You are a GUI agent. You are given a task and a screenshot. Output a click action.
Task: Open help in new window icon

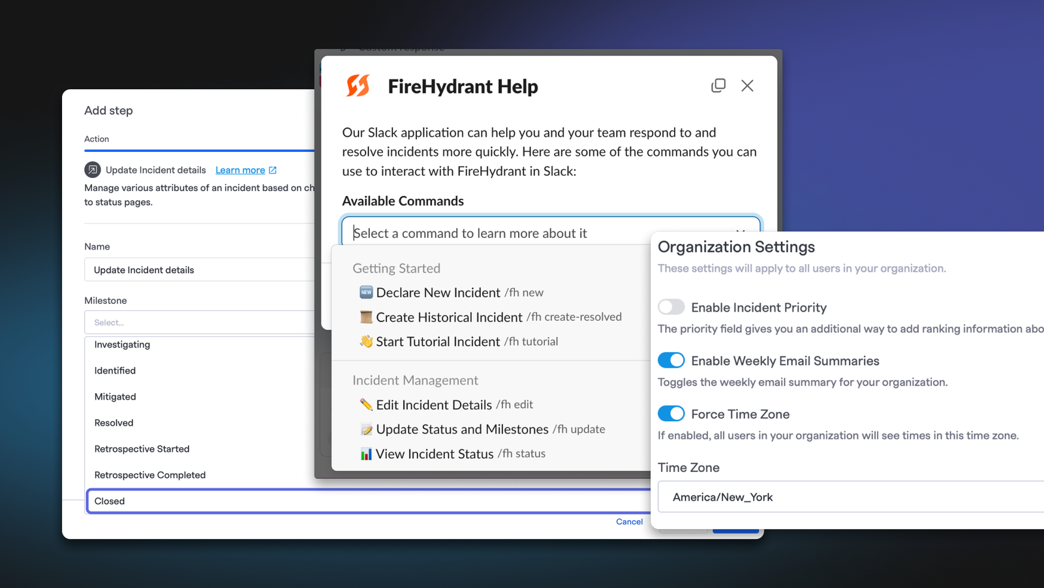pyautogui.click(x=718, y=85)
